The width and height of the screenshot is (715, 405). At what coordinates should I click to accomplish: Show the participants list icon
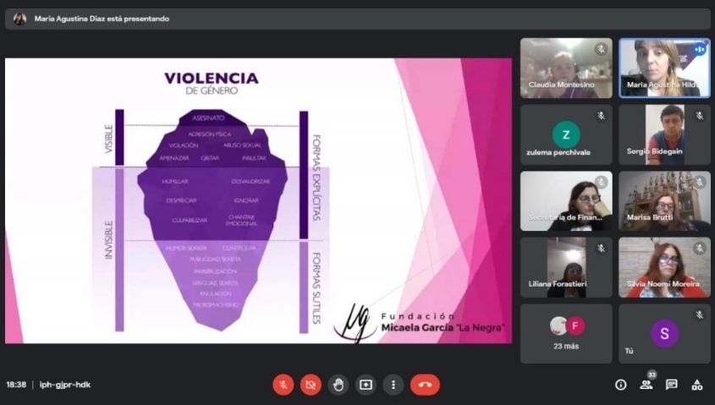646,385
